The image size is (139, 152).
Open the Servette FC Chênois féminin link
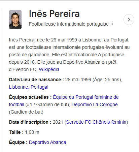[x=96, y=122]
